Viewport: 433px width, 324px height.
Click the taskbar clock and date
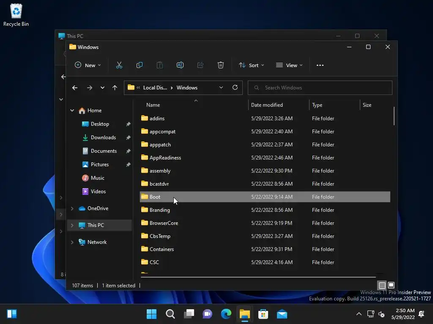[403, 314]
